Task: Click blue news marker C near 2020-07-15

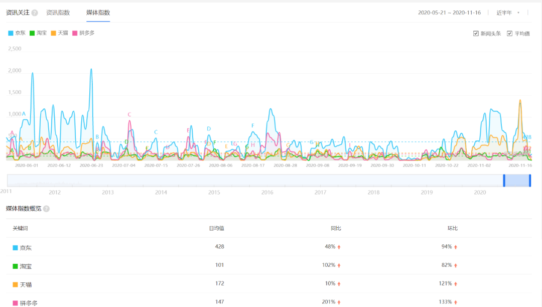Action: tap(156, 132)
